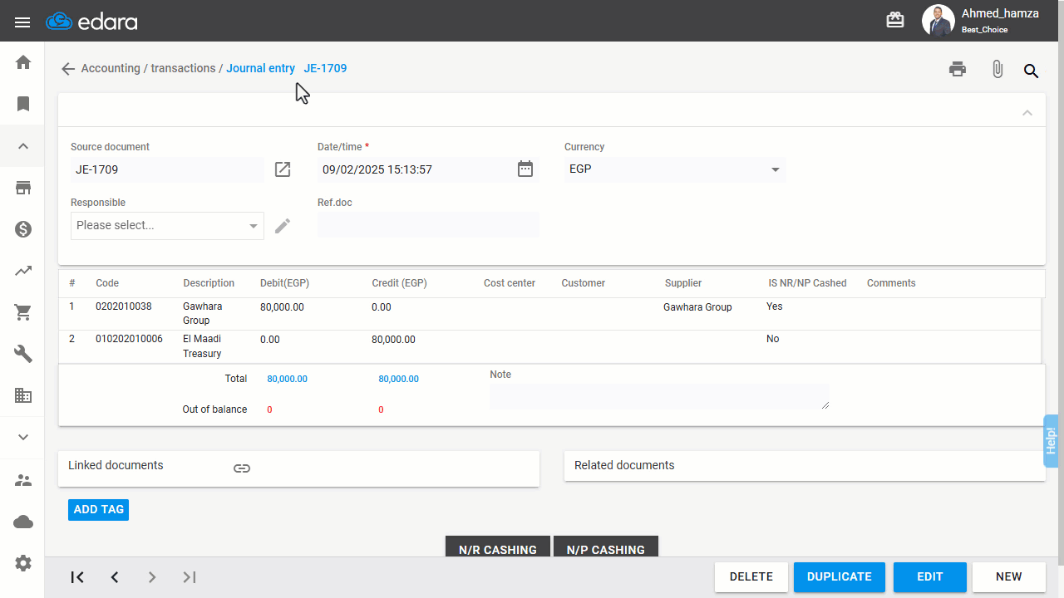Expand the Currency EGP dropdown
1064x598 pixels.
coord(675,169)
